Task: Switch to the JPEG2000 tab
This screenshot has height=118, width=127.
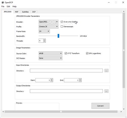Action: pyautogui.click(x=8, y=12)
